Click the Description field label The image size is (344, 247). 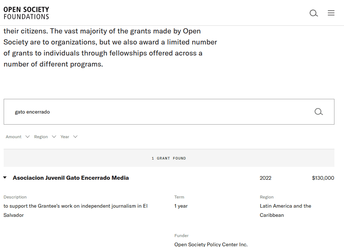[x=15, y=197]
